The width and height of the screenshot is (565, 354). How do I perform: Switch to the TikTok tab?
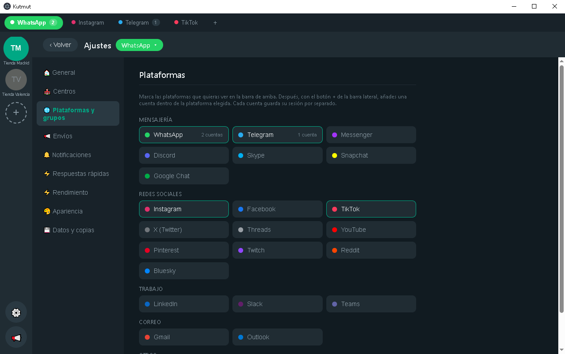186,22
